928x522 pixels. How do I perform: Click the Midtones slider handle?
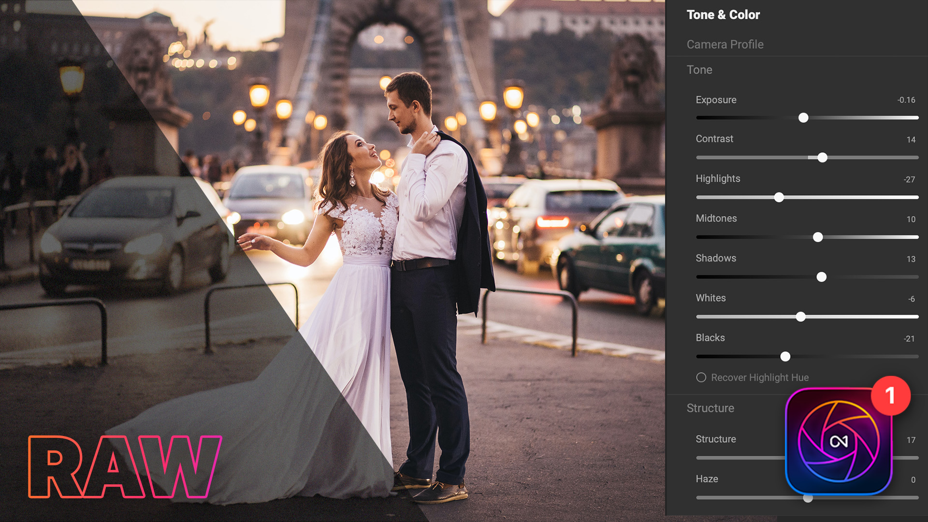(x=818, y=237)
